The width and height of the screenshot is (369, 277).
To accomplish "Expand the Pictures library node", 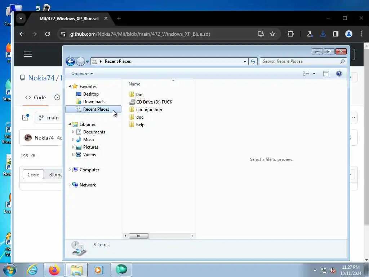I will (x=73, y=147).
